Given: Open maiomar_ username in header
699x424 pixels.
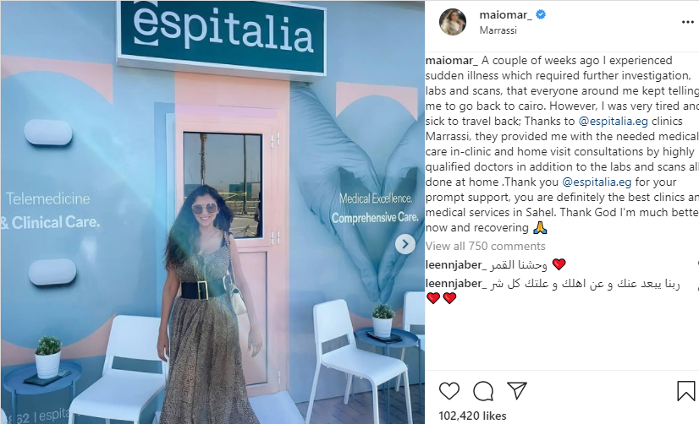Looking at the screenshot, I should [x=505, y=14].
